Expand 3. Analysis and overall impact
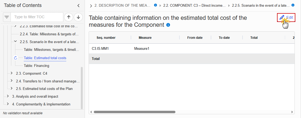The image size is (301, 118). [x=8, y=96]
